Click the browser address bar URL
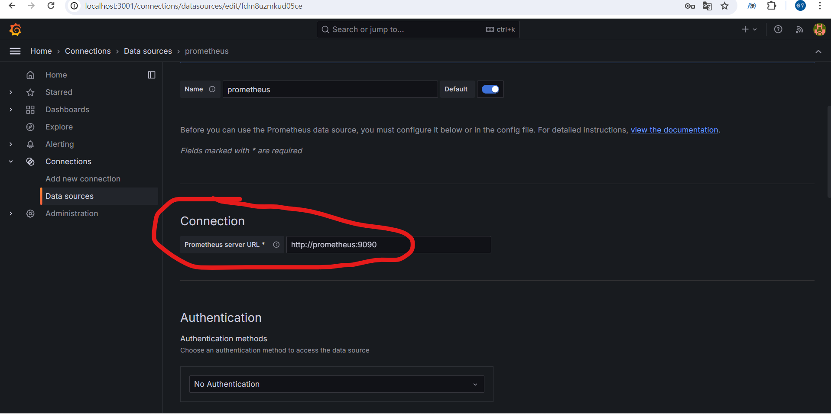Viewport: 831px width, 414px height. 194,6
